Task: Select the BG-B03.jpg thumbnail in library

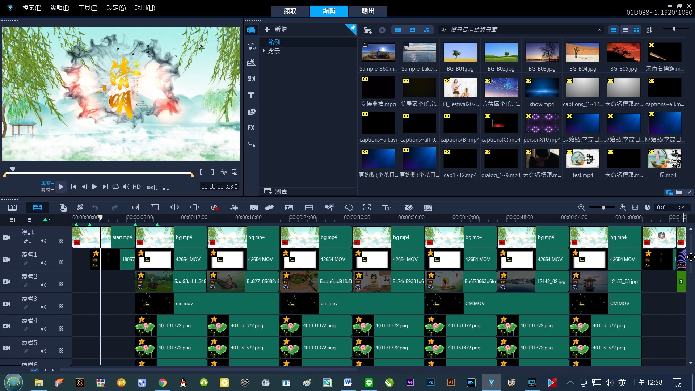Action: point(542,52)
